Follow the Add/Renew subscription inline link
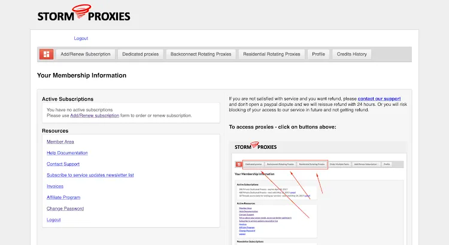 (x=95, y=115)
